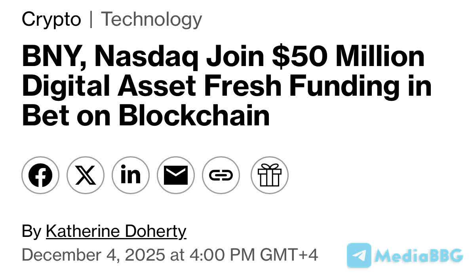Open the Crypto section
Screen dimensions: 470x280
51,19
